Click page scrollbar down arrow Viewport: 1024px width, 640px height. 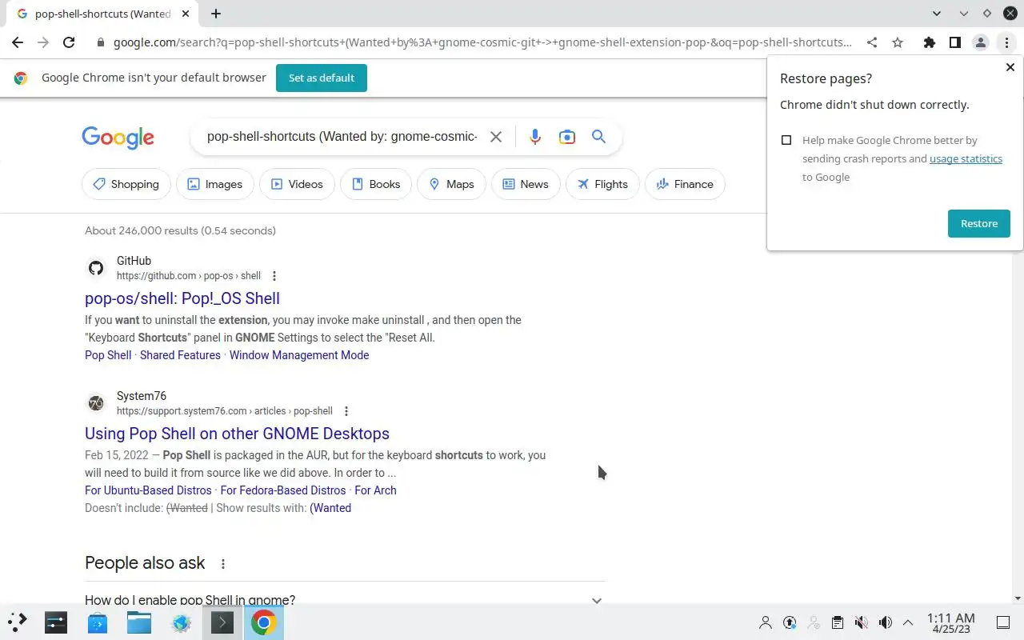pyautogui.click(x=1017, y=598)
